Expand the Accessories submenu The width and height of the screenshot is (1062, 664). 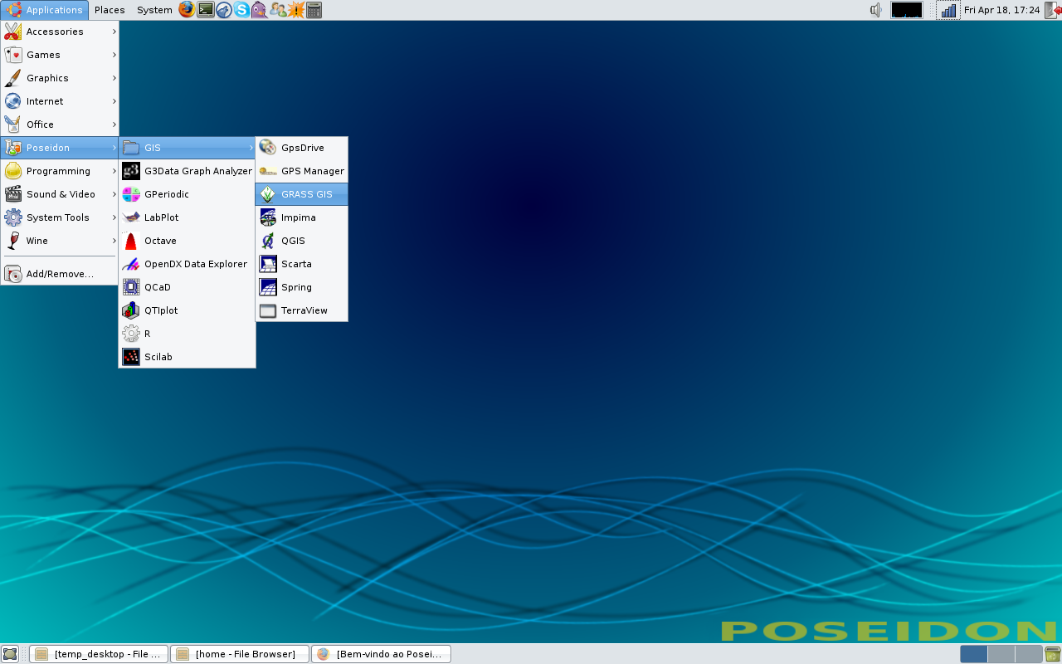60,32
